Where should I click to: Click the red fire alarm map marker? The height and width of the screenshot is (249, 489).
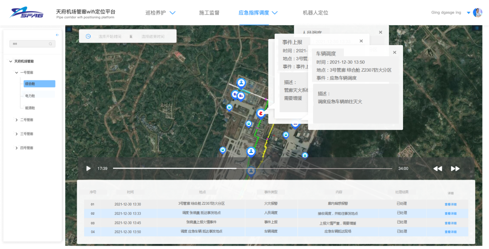point(261,113)
